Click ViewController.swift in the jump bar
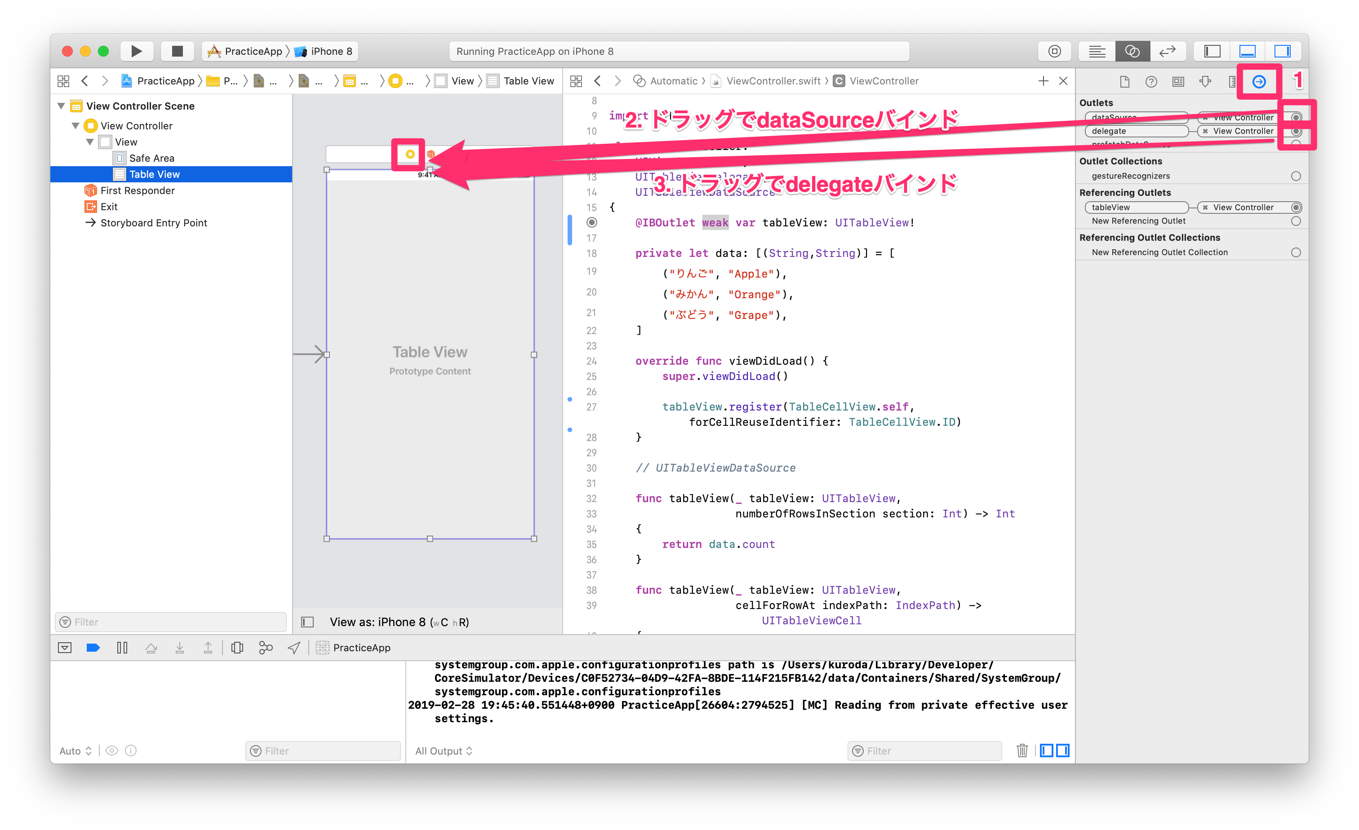 (x=773, y=81)
